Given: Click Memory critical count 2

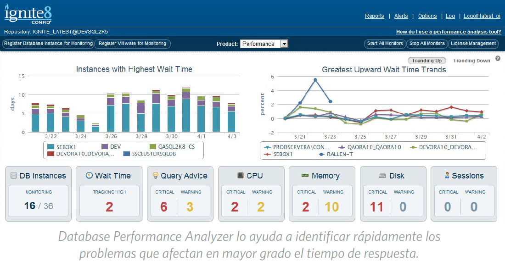Looking at the screenshot, I should click(x=306, y=207).
